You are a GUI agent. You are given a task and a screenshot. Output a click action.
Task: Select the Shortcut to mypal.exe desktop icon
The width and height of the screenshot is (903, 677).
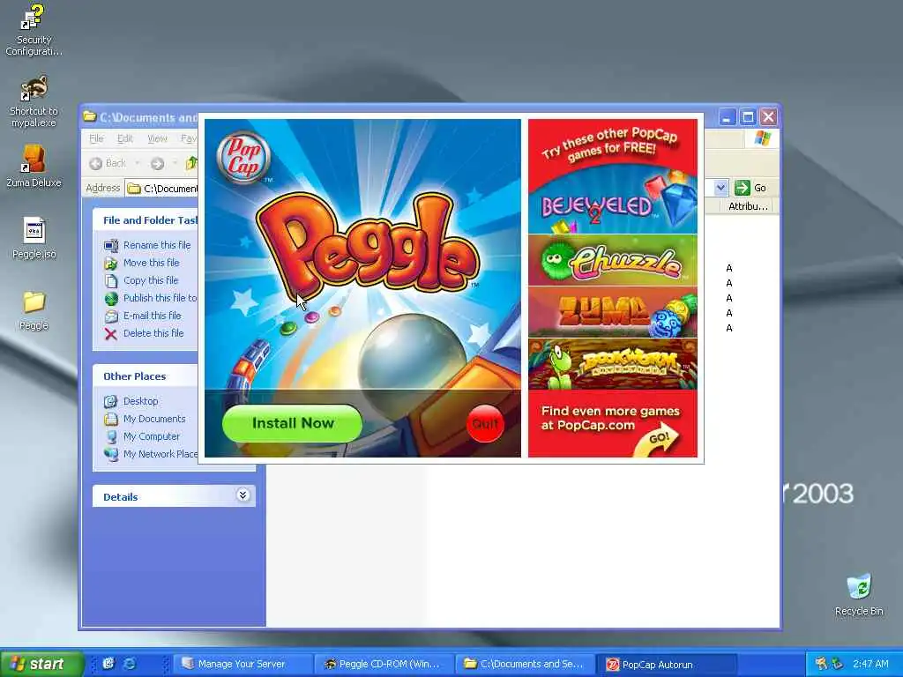(34, 101)
